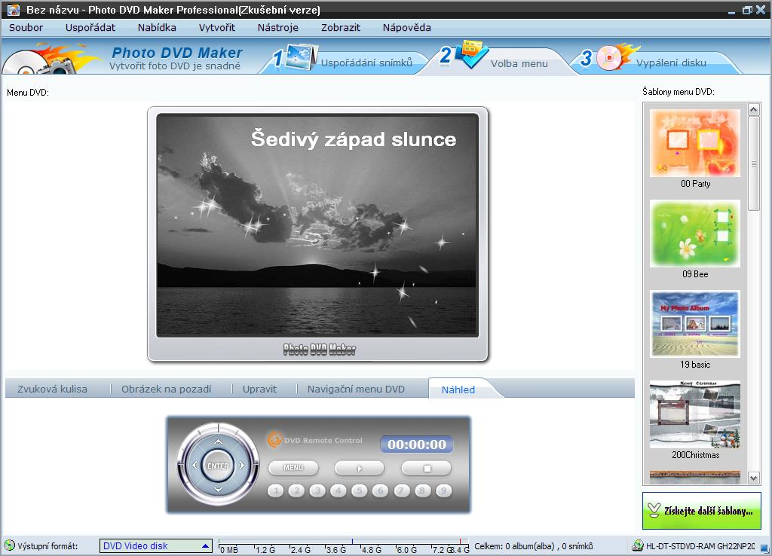Click the Photo DVD Maker logo text
The image size is (772, 556).
coord(177,53)
